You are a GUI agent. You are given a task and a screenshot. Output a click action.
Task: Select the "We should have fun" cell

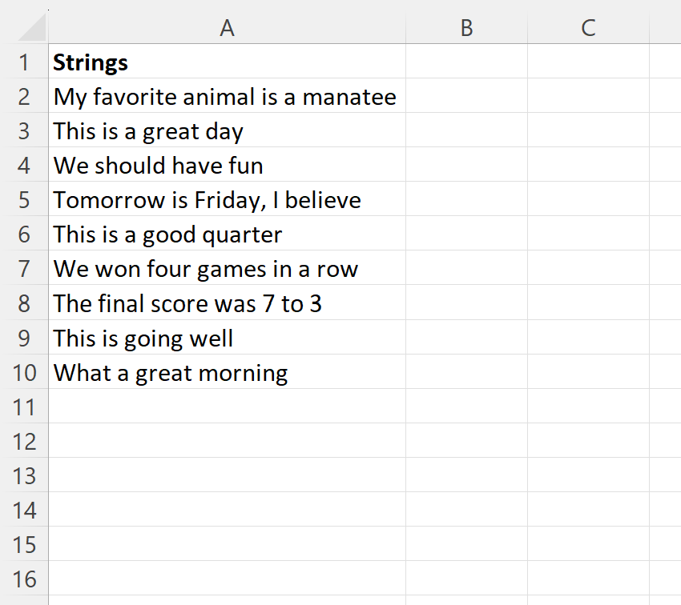coord(158,166)
